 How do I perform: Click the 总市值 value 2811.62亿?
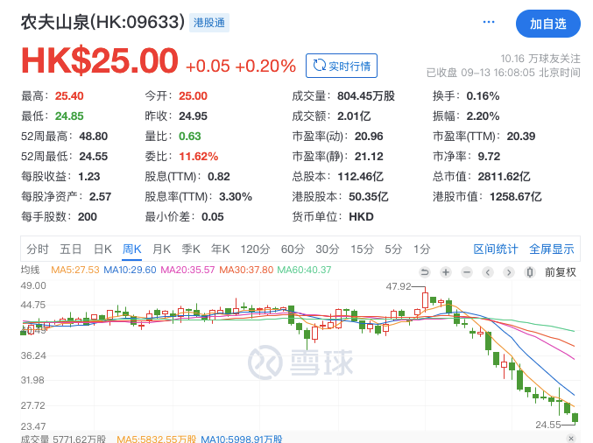[x=505, y=177]
